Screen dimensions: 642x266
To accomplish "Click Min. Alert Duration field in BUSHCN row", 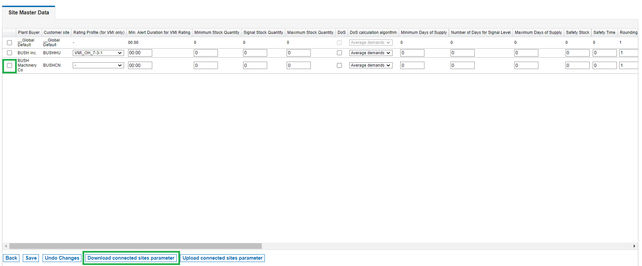I will [140, 65].
